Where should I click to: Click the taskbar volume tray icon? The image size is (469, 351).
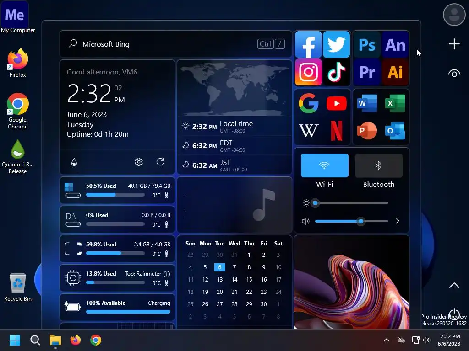point(426,340)
